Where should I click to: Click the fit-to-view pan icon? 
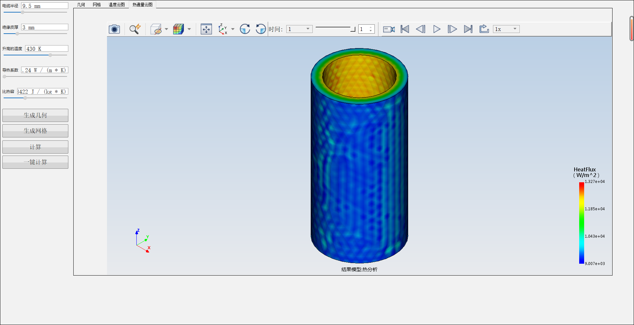pyautogui.click(x=206, y=29)
